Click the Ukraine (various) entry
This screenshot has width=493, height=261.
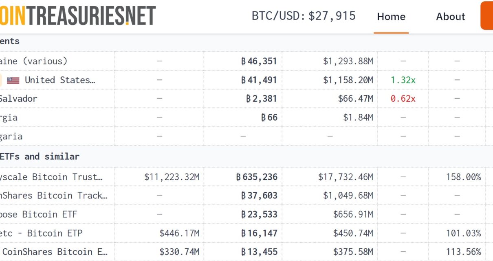pyautogui.click(x=33, y=61)
